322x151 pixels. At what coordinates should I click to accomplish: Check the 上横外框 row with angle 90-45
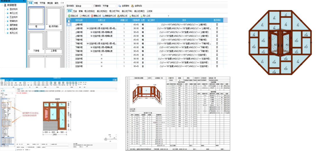[x=69, y=32]
